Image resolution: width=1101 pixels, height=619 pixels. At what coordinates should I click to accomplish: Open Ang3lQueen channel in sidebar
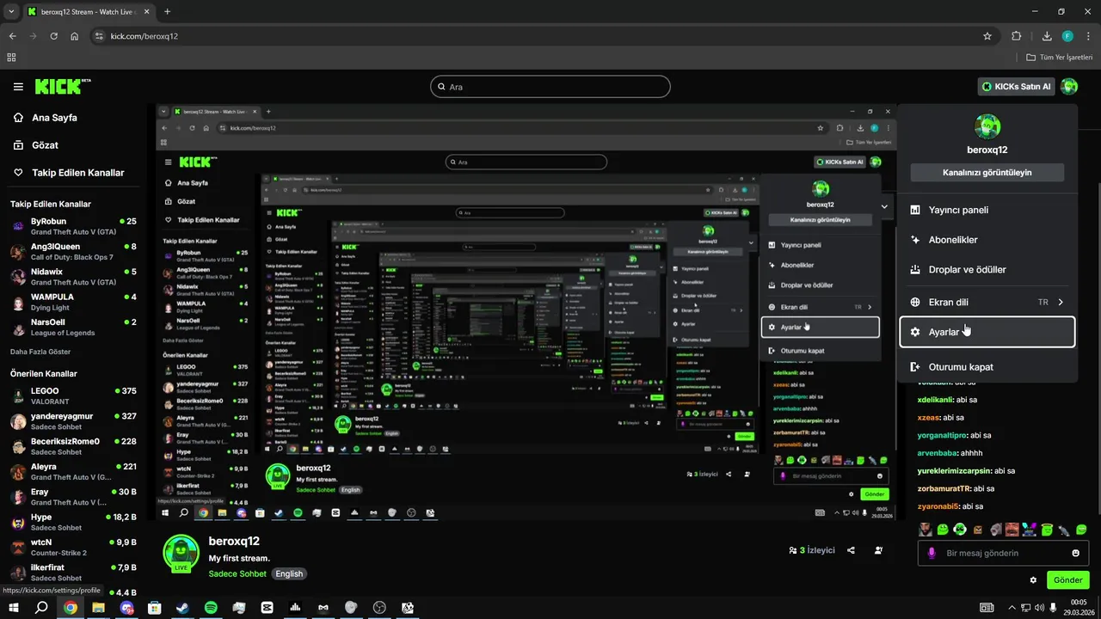(73, 251)
